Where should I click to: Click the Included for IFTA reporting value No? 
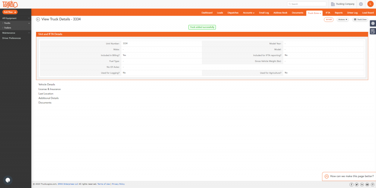pos(286,55)
